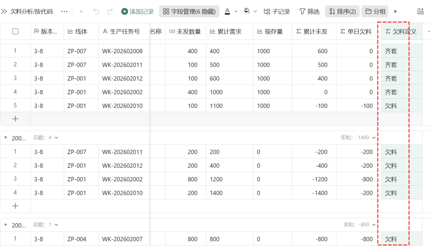
Task: Click 累计需求 value 1100
Action: click(230, 106)
